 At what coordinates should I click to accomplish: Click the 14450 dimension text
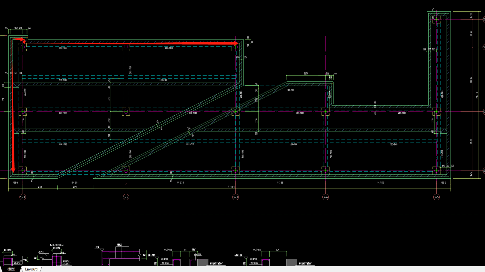(x=380, y=183)
